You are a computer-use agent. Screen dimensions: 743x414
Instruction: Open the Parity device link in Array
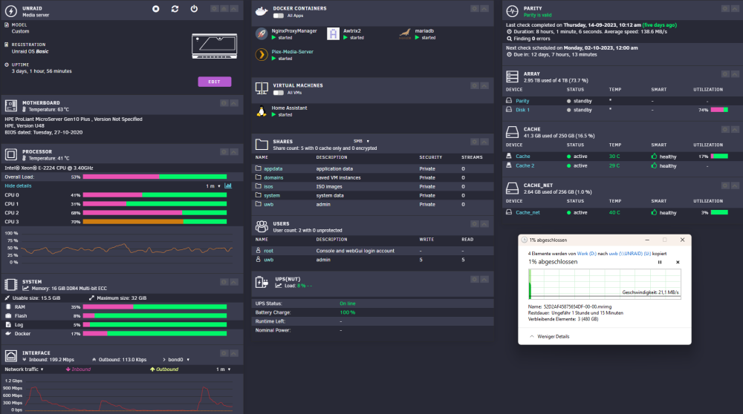click(x=522, y=101)
